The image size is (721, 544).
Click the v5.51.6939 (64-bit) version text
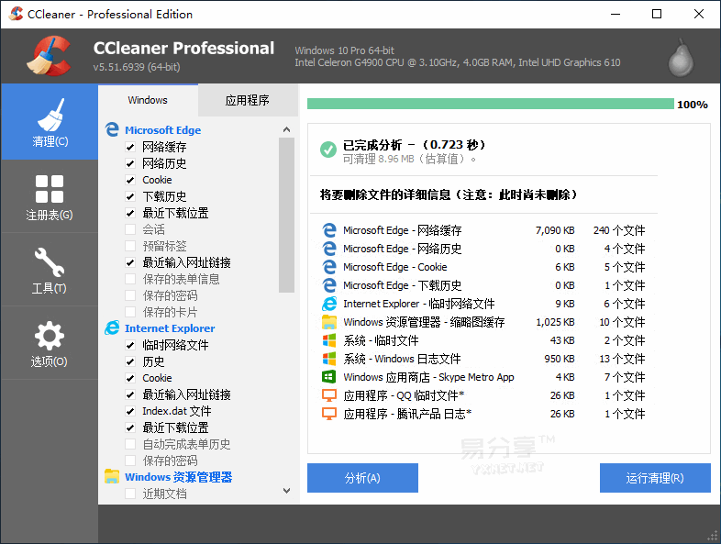[x=137, y=67]
